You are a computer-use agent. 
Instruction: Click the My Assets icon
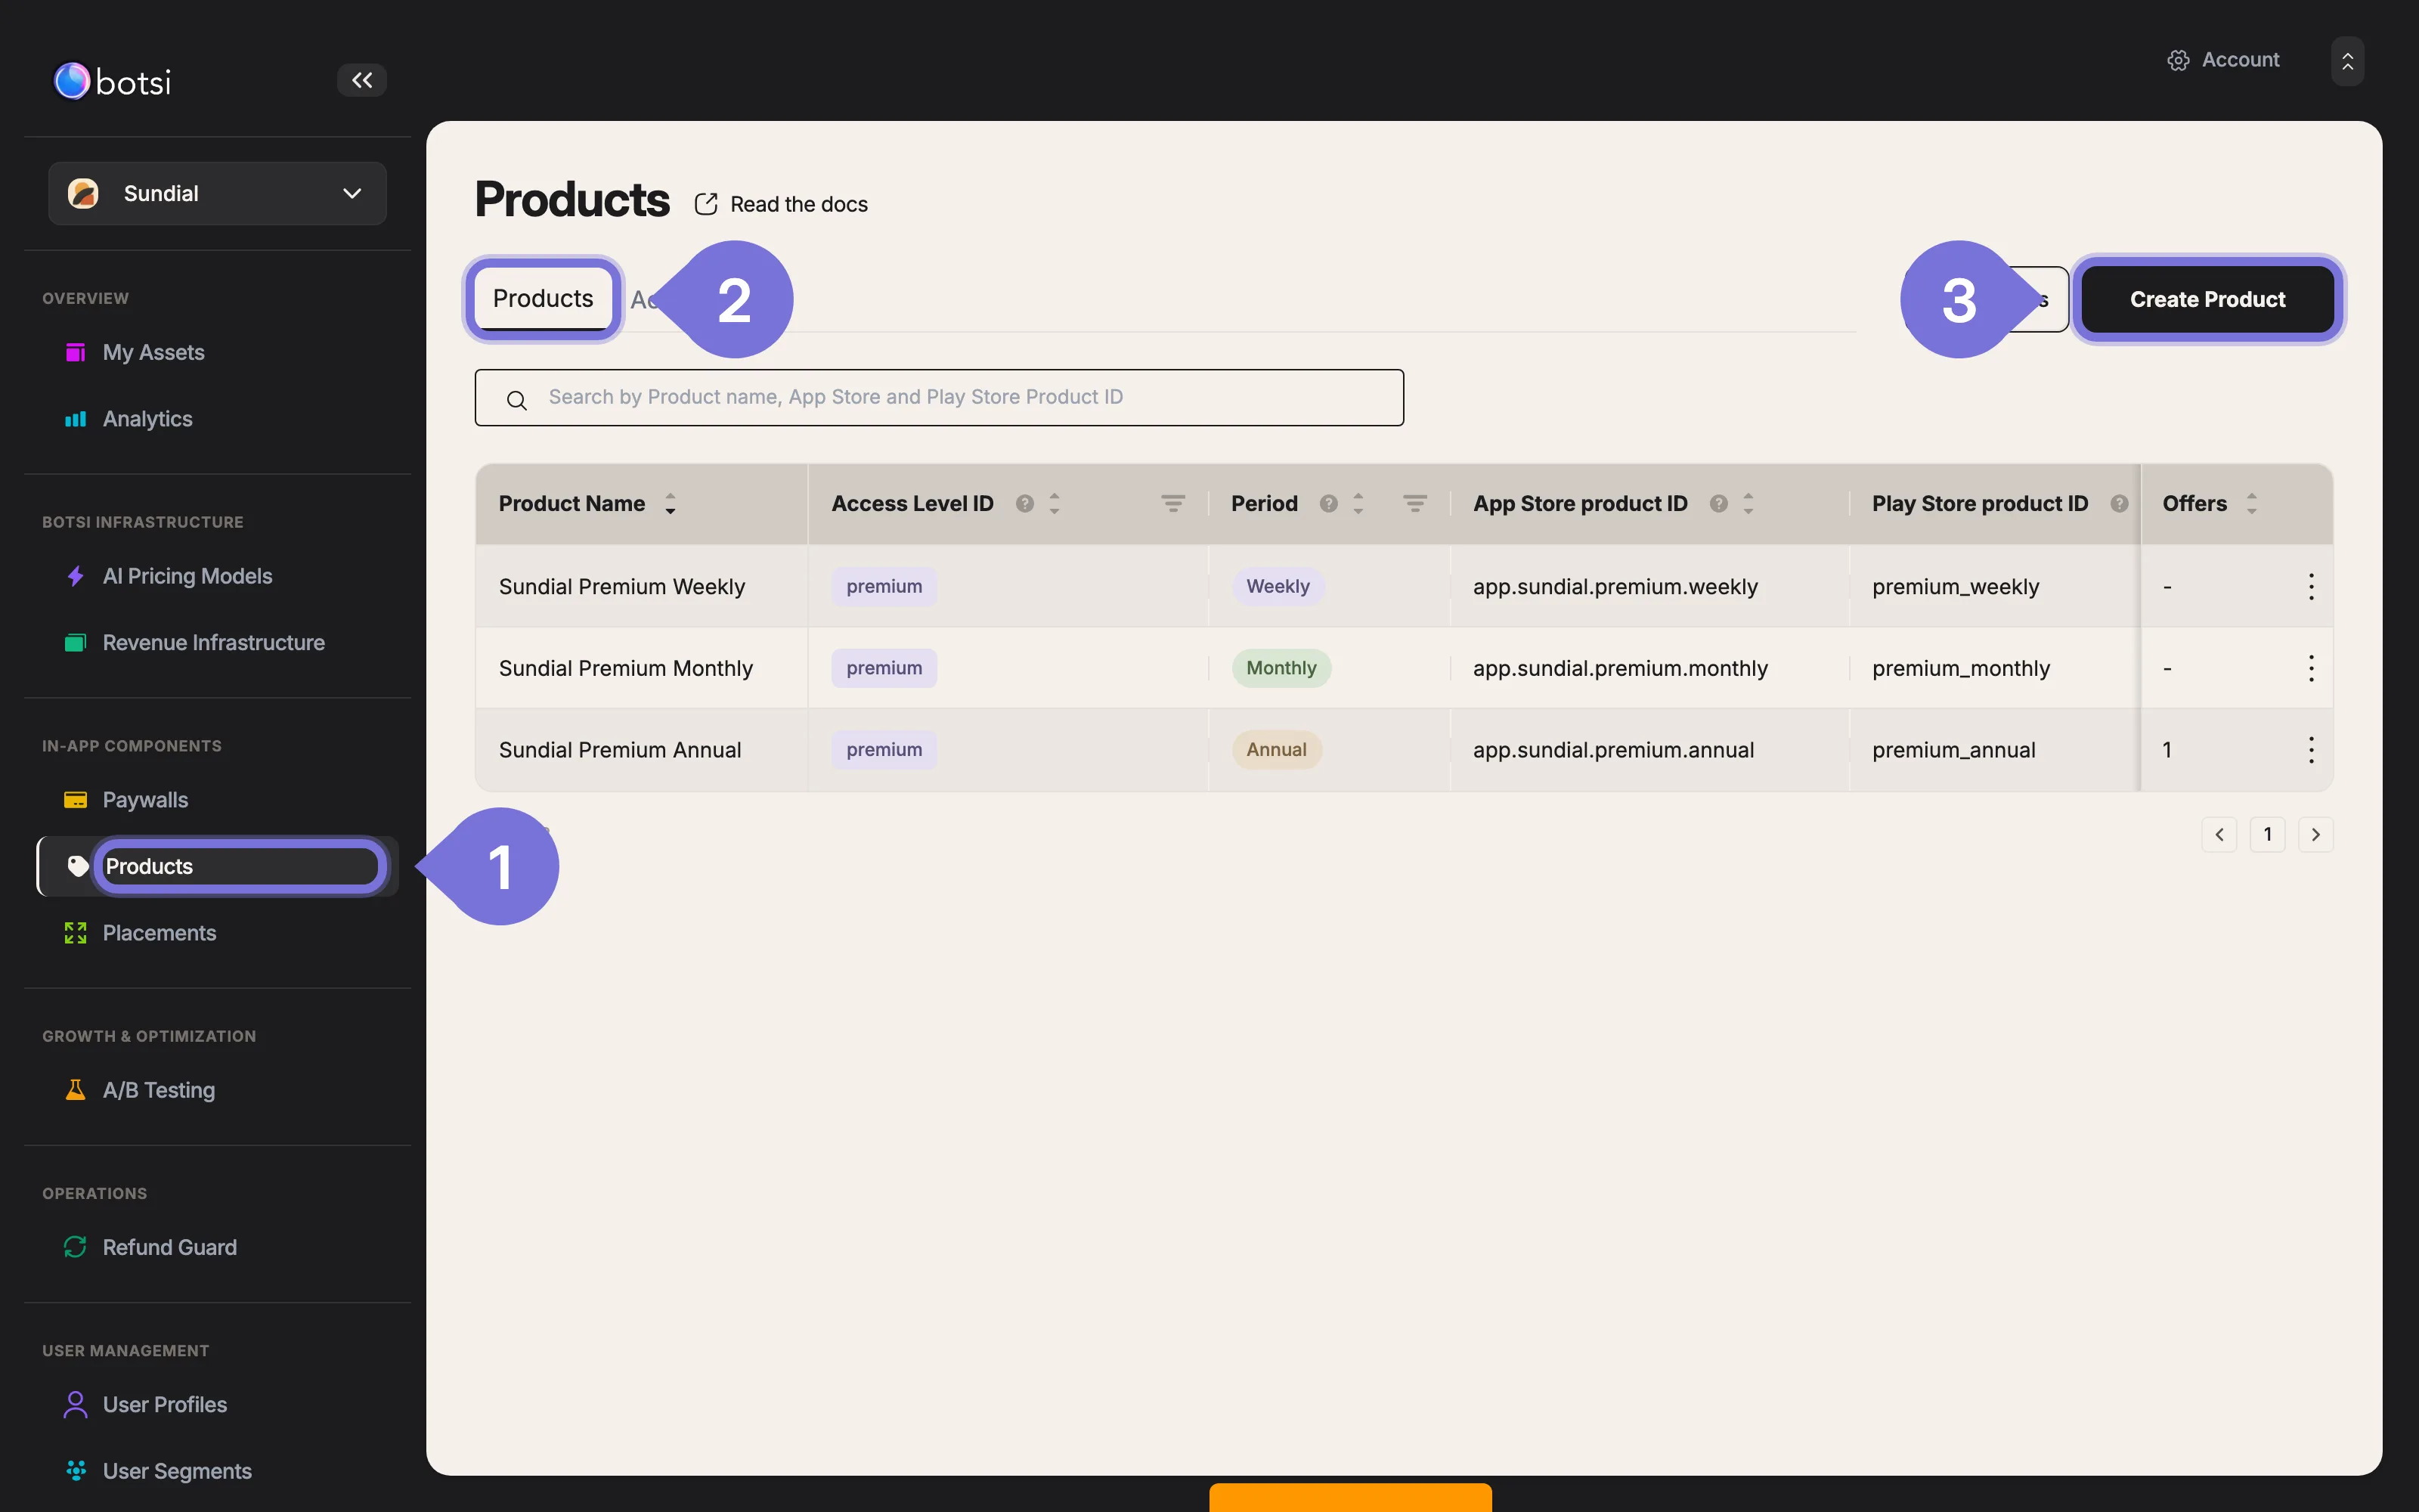tap(75, 352)
